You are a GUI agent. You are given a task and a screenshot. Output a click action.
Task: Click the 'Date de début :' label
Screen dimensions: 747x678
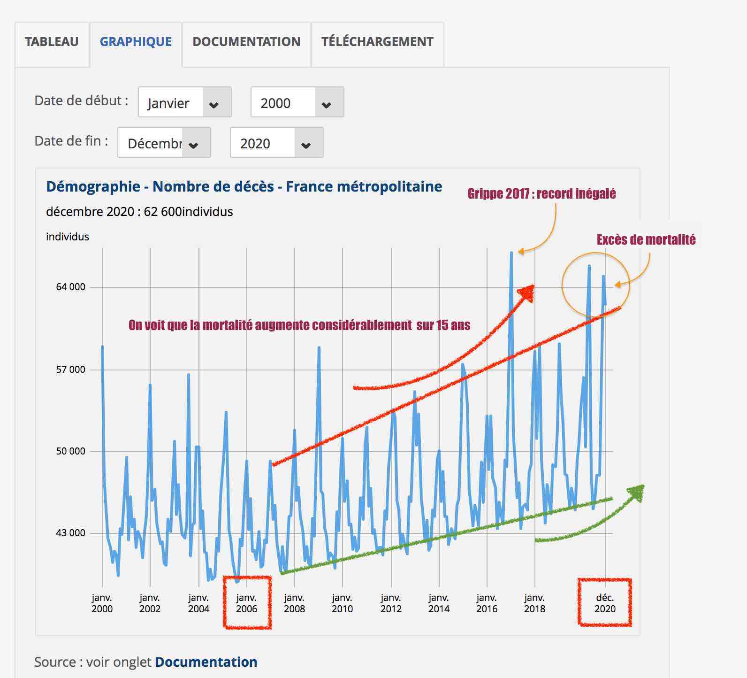[82, 100]
